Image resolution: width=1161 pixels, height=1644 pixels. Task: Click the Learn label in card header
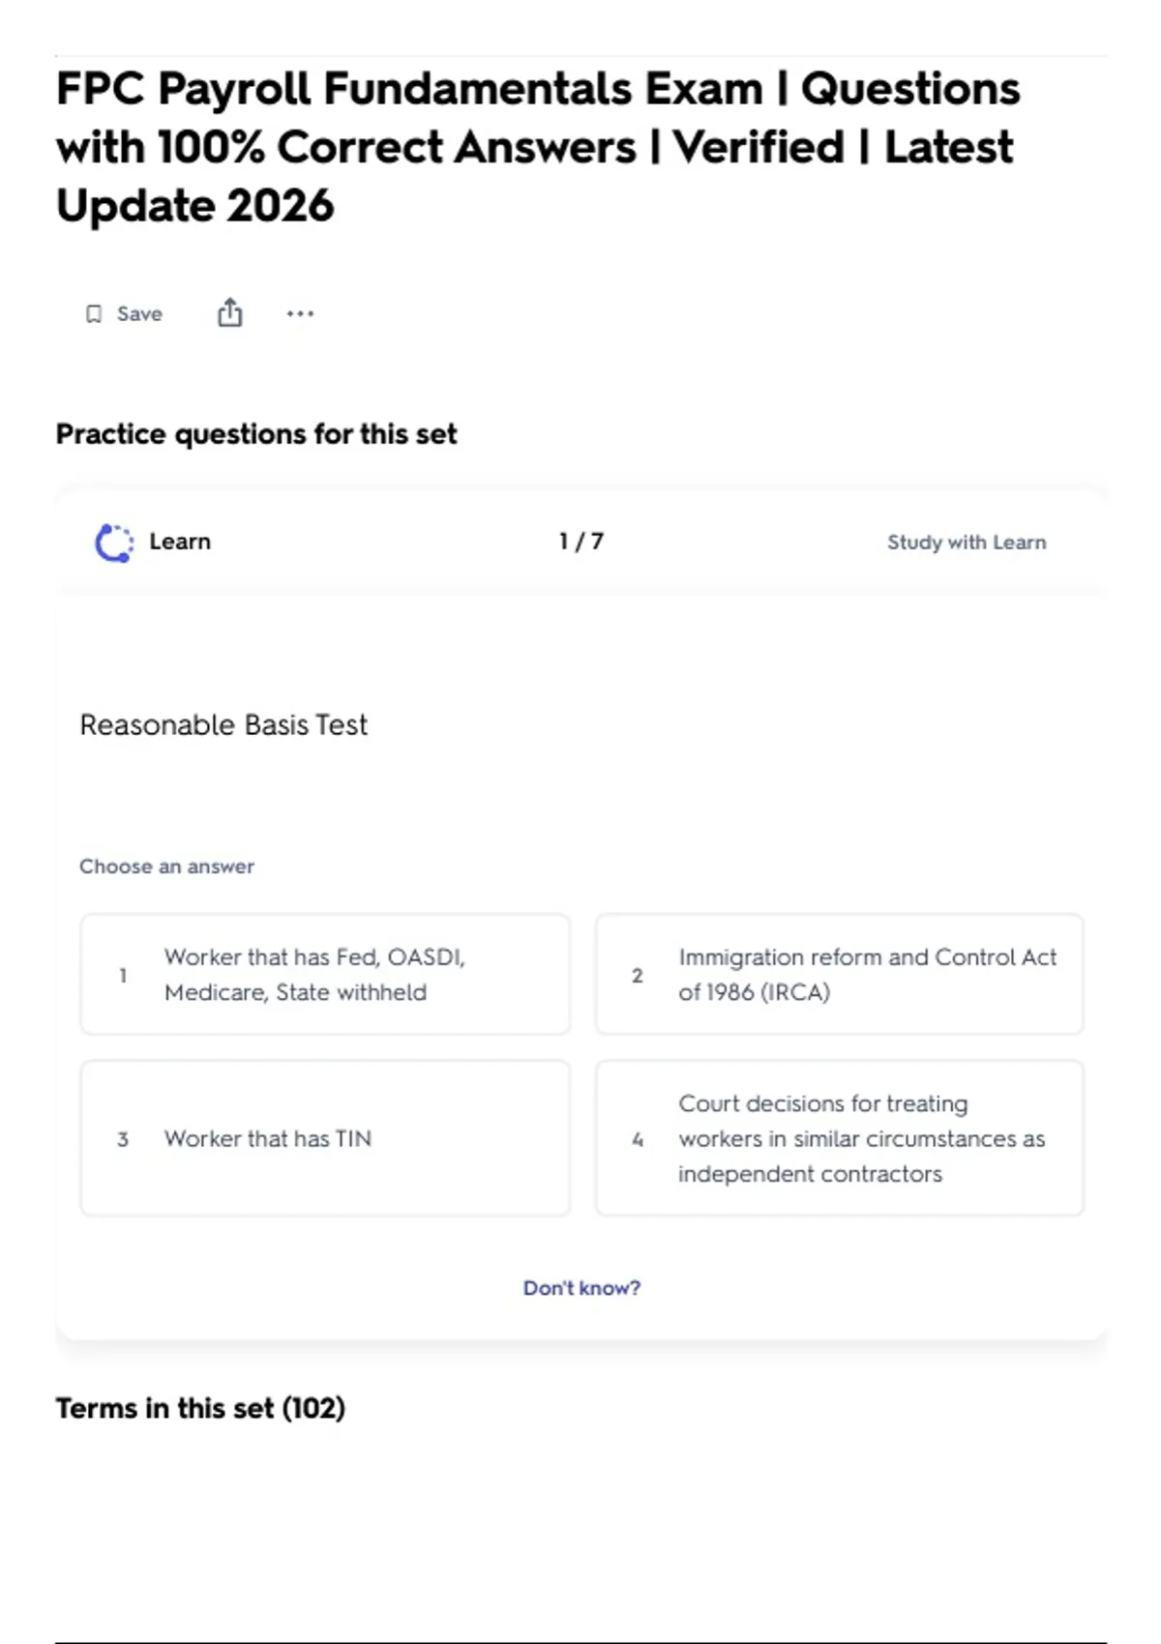pyautogui.click(x=180, y=542)
